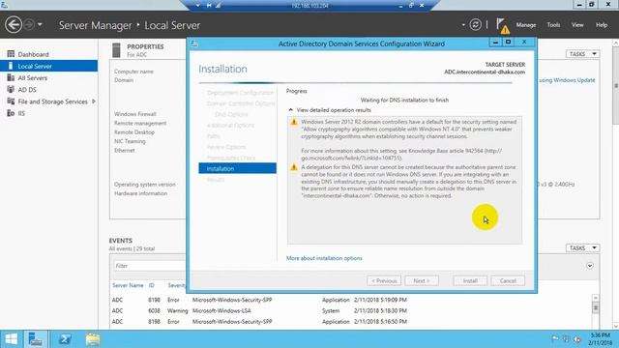This screenshot has width=619, height=348.
Task: Select IIS in the sidebar
Action: point(21,113)
